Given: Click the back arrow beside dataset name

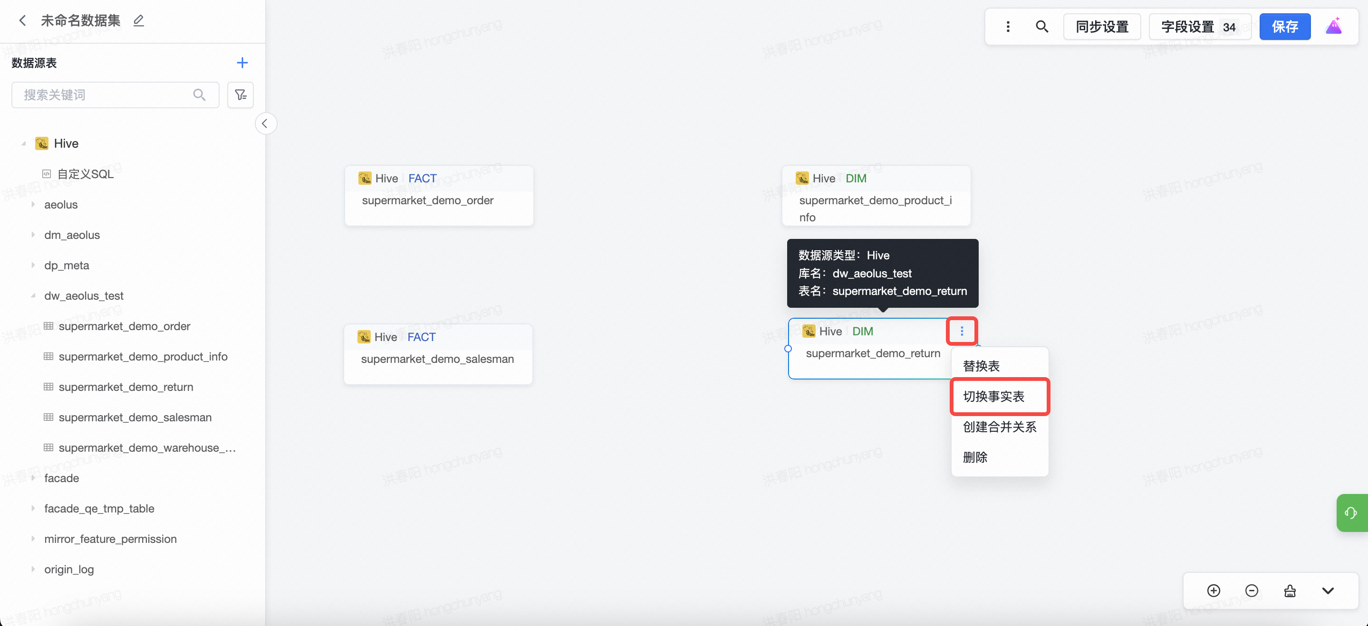Looking at the screenshot, I should click(22, 21).
